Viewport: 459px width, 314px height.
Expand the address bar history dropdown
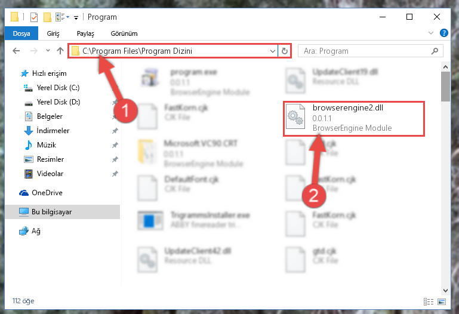[273, 51]
